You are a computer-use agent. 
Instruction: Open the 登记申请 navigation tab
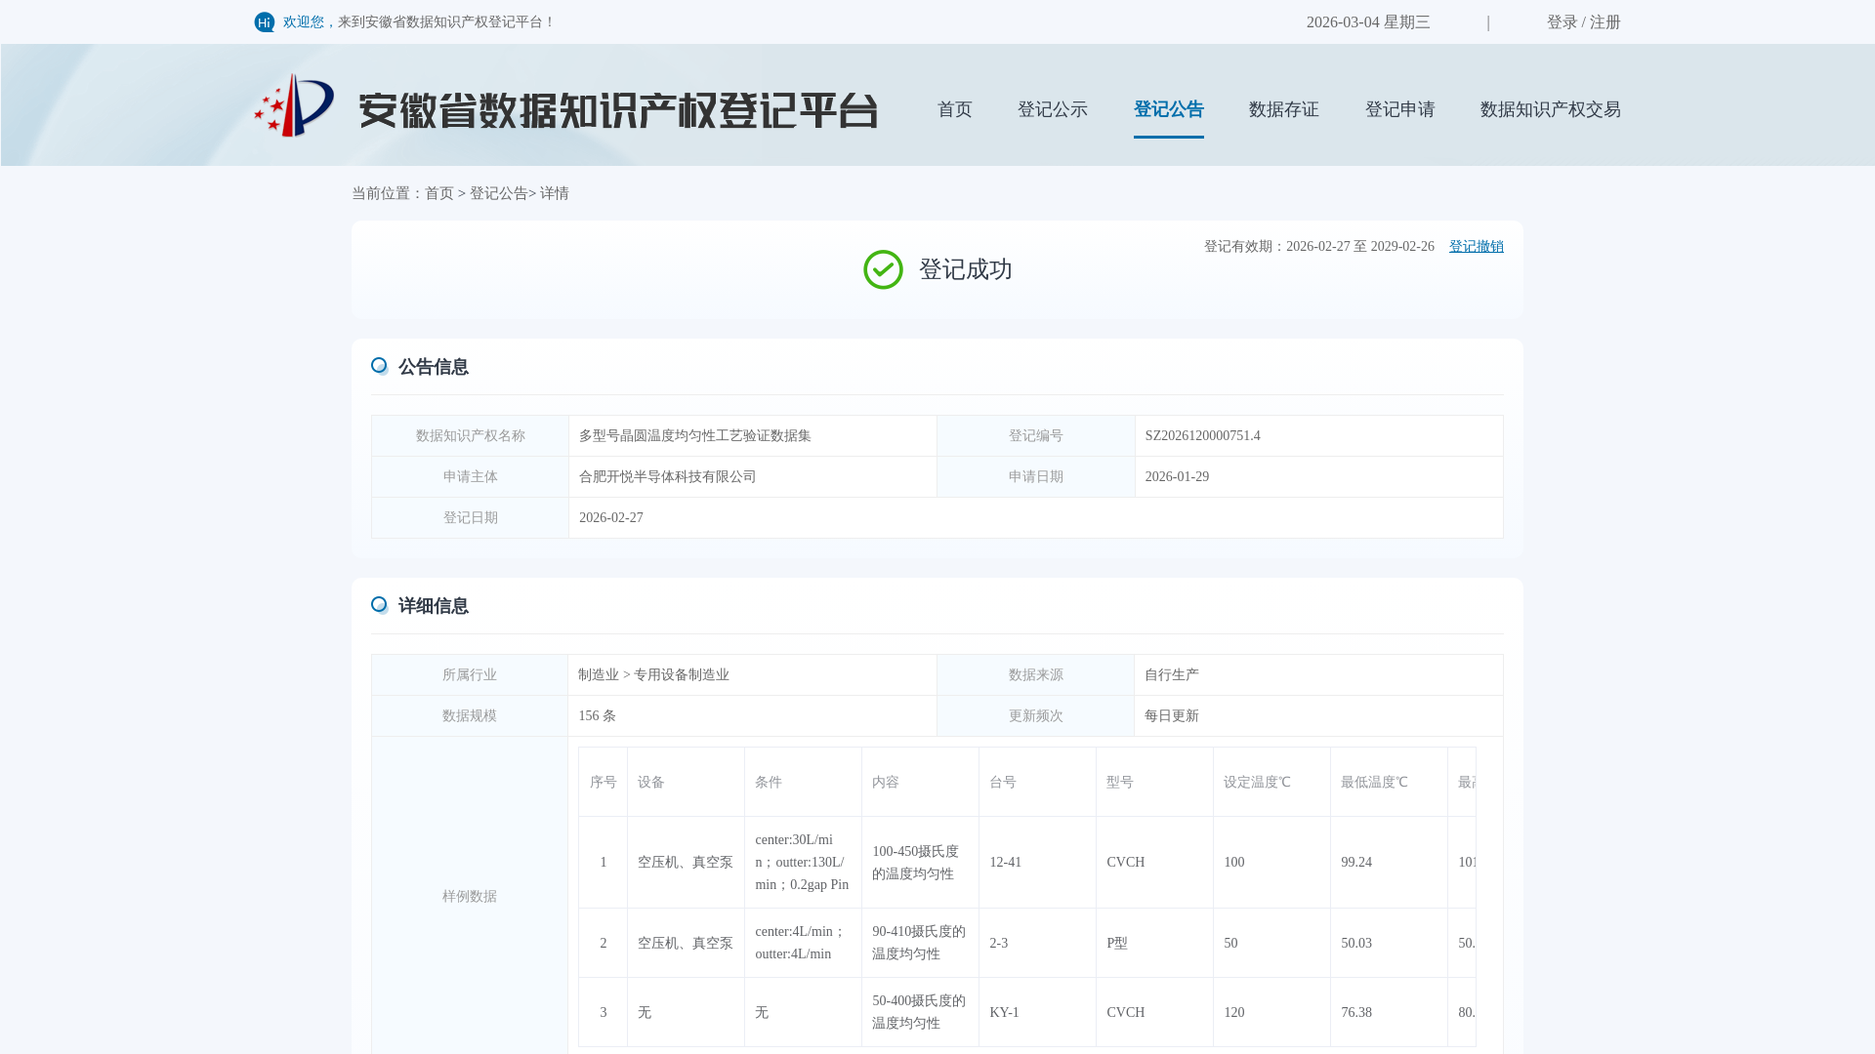[1399, 109]
